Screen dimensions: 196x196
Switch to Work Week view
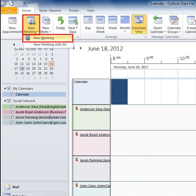tap(100, 20)
